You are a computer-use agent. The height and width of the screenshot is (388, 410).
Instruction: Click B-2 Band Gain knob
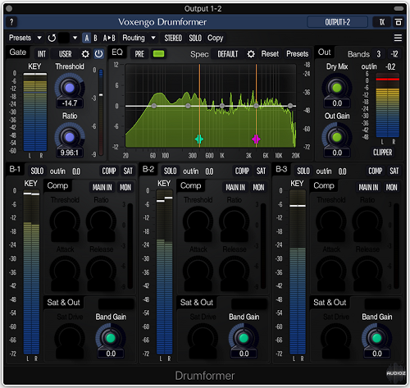(244, 338)
